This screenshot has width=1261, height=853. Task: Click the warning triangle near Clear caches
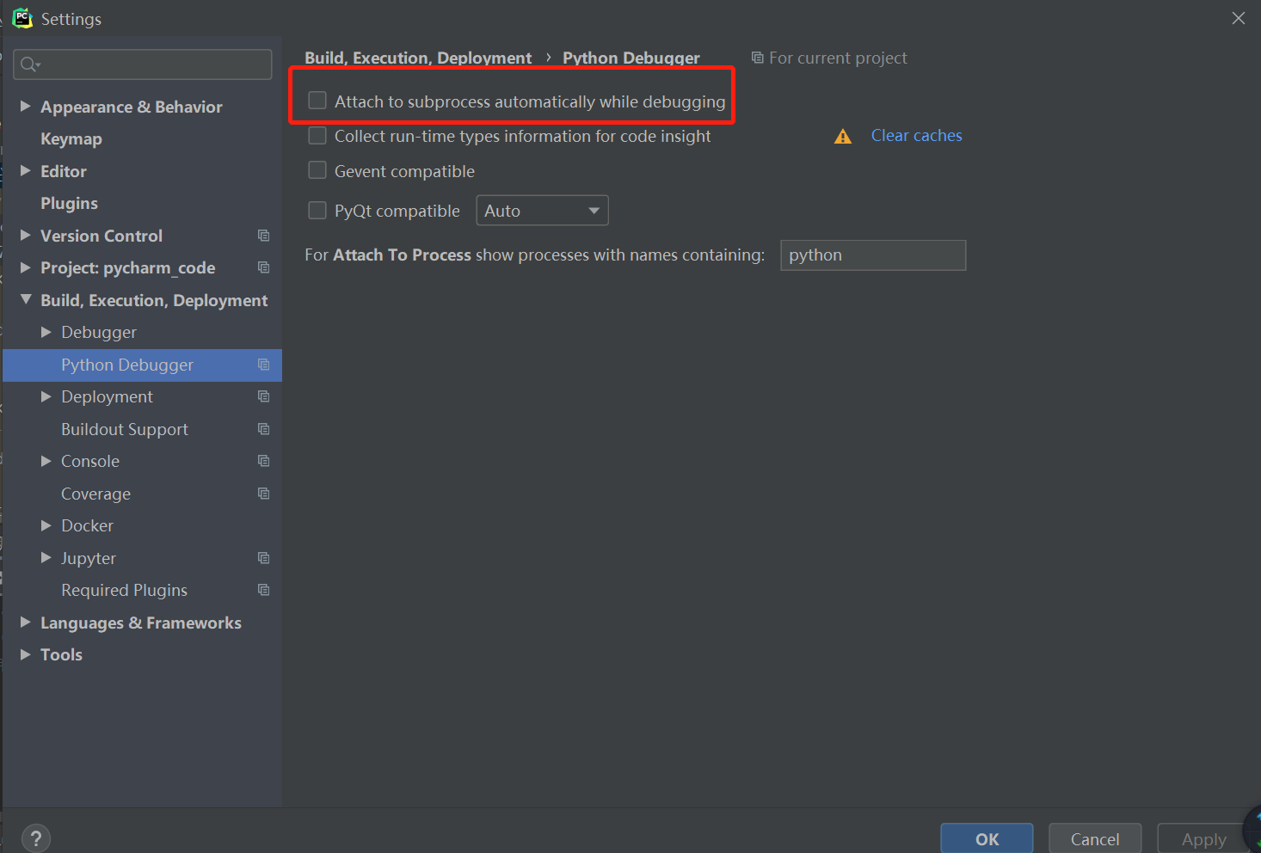pos(842,135)
